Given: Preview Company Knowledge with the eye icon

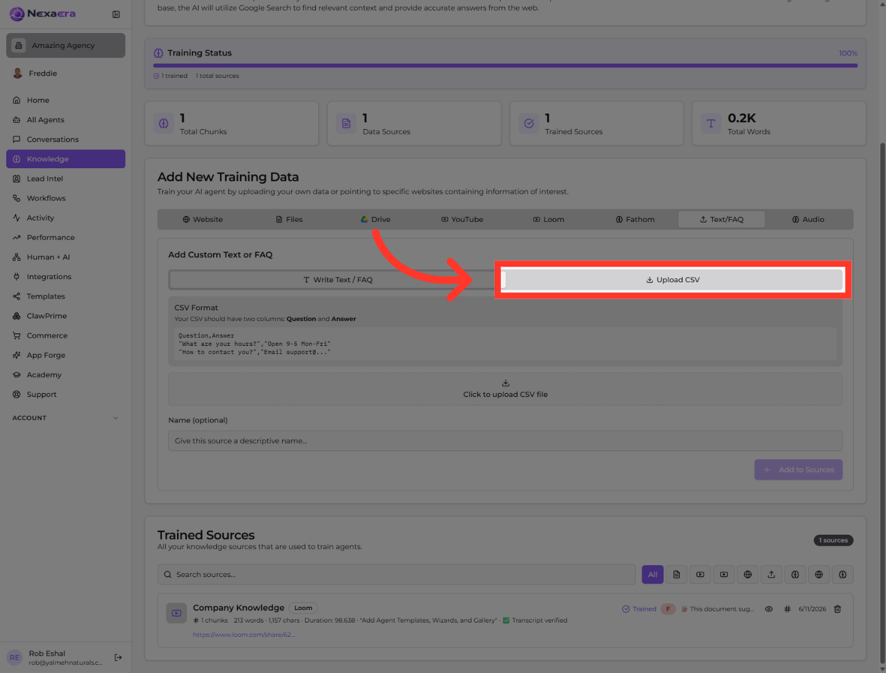Looking at the screenshot, I should (769, 609).
